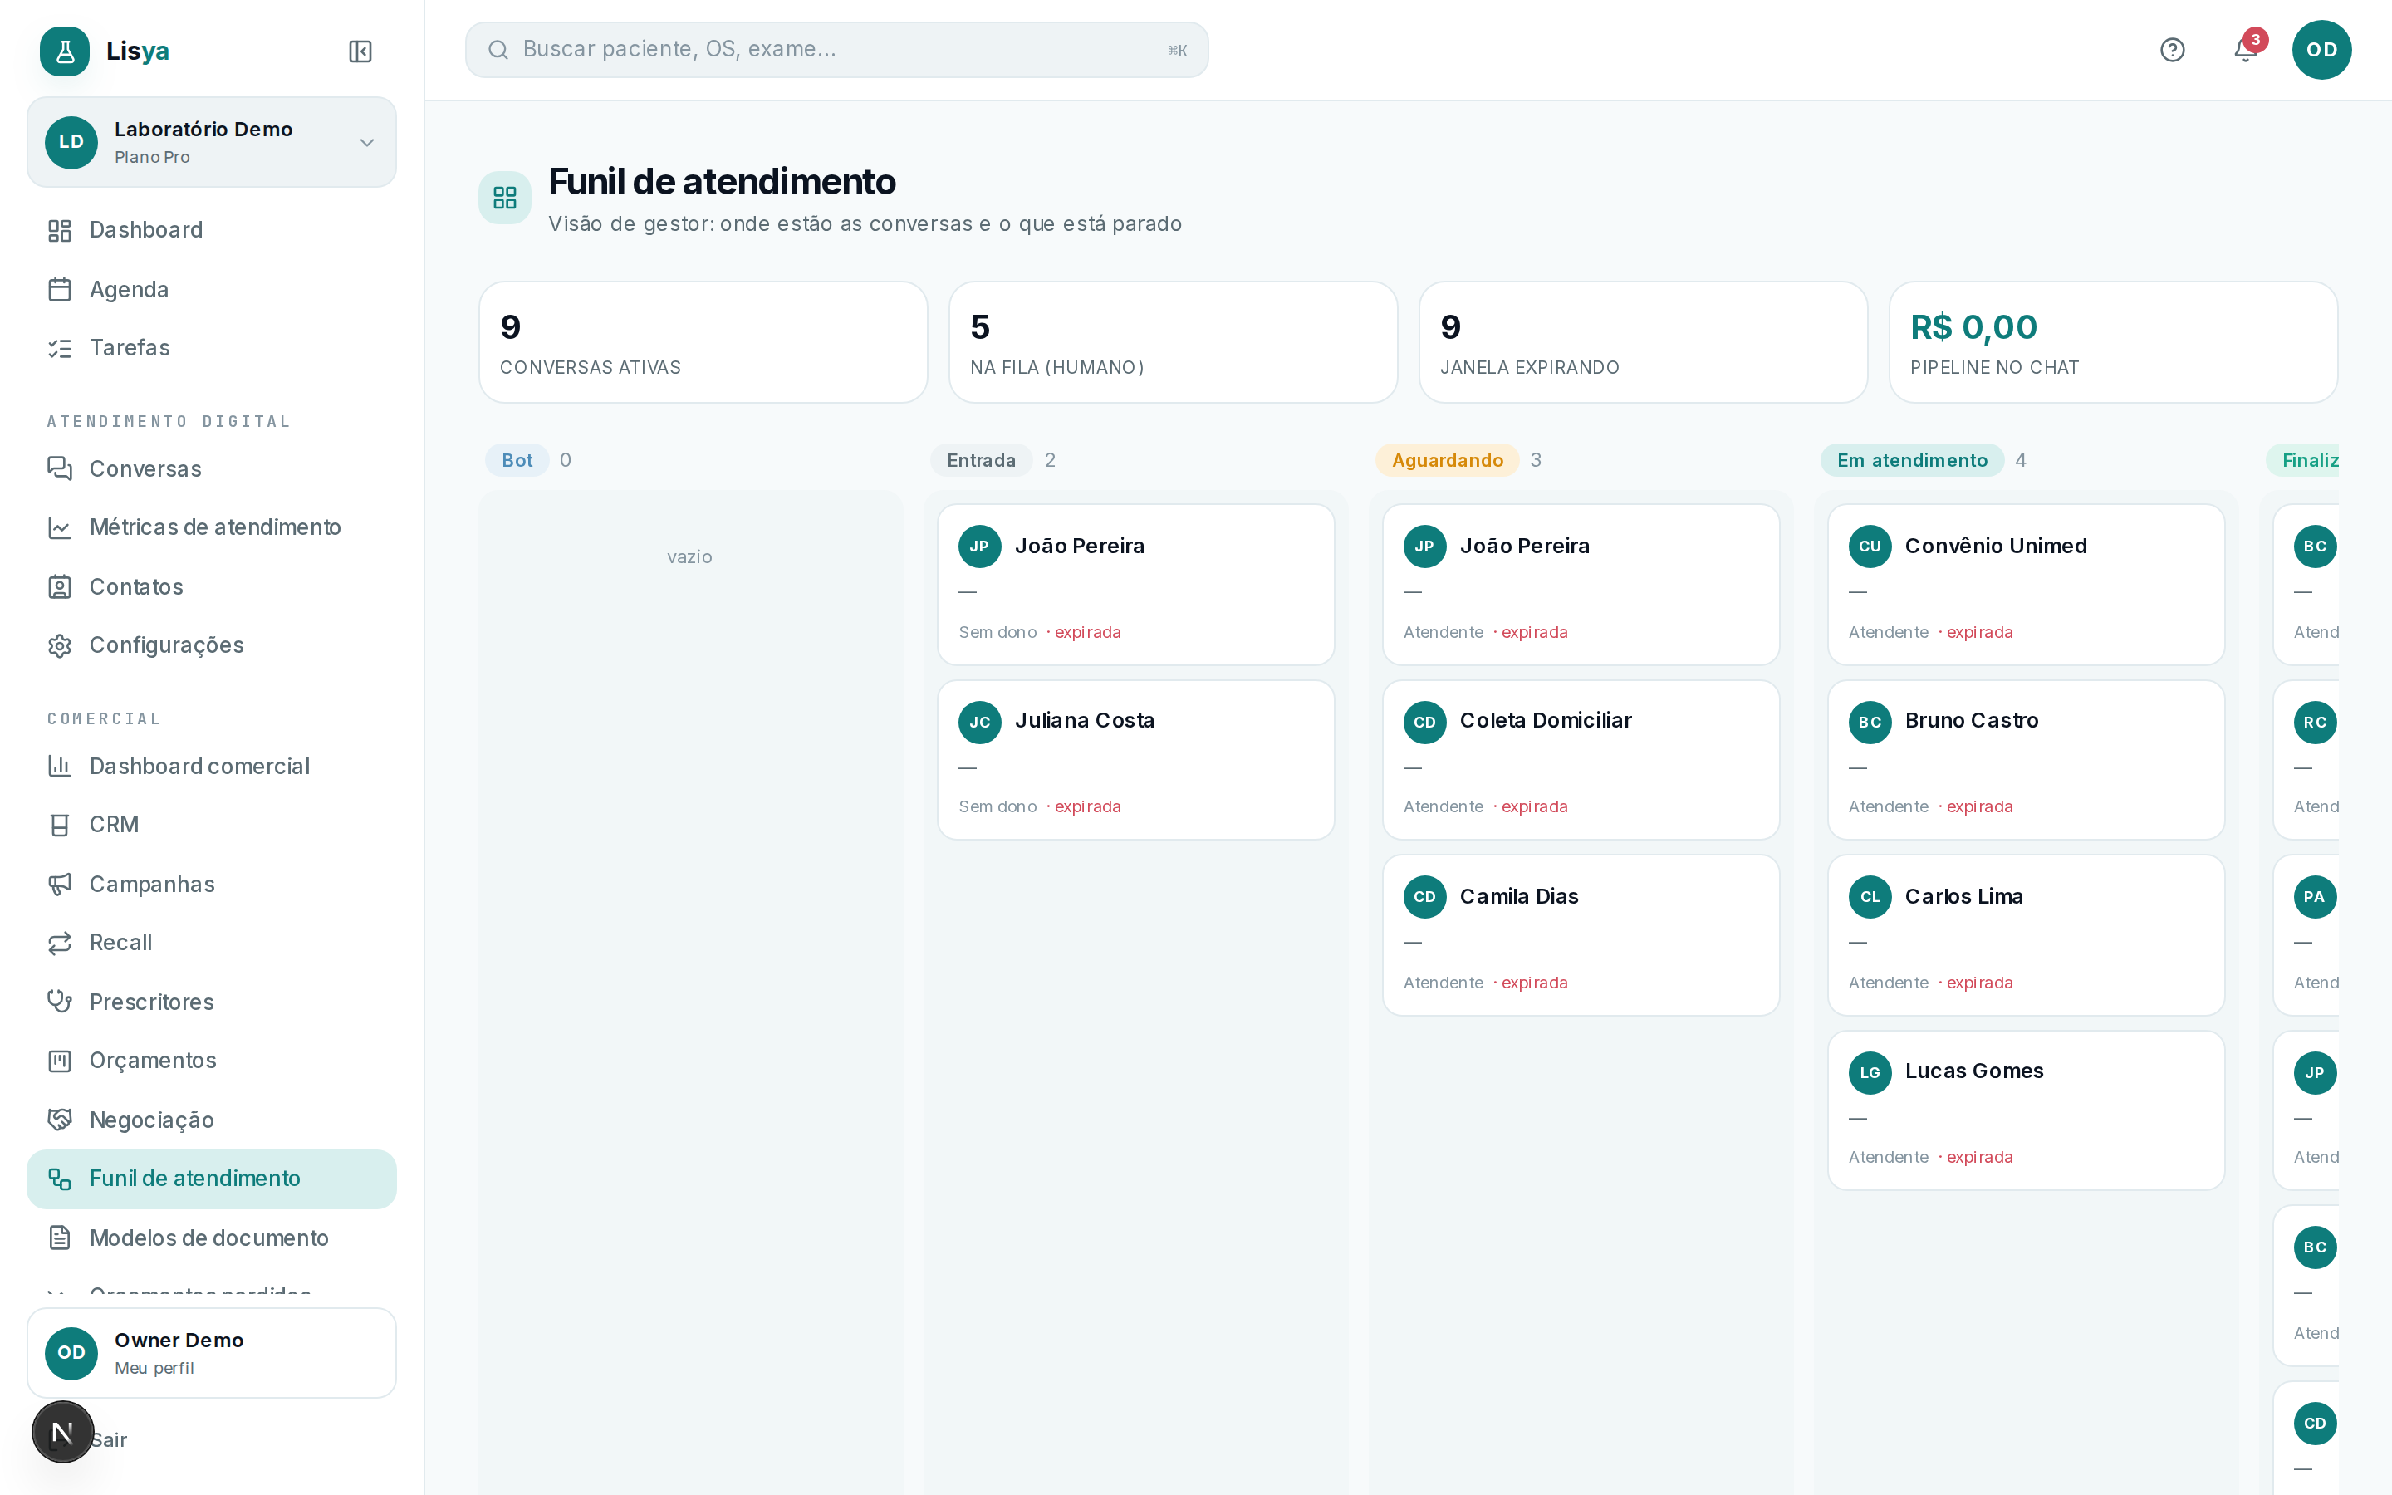Click the Negociação handshake icon
This screenshot has height=1495, width=2392.
[x=59, y=1120]
